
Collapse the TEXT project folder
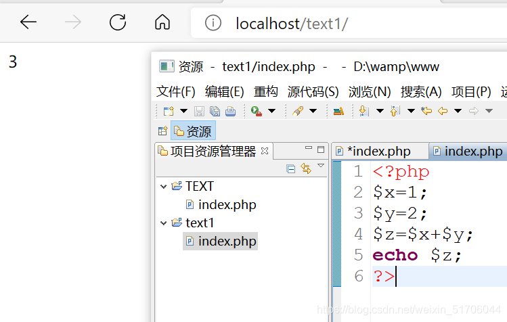click(164, 187)
